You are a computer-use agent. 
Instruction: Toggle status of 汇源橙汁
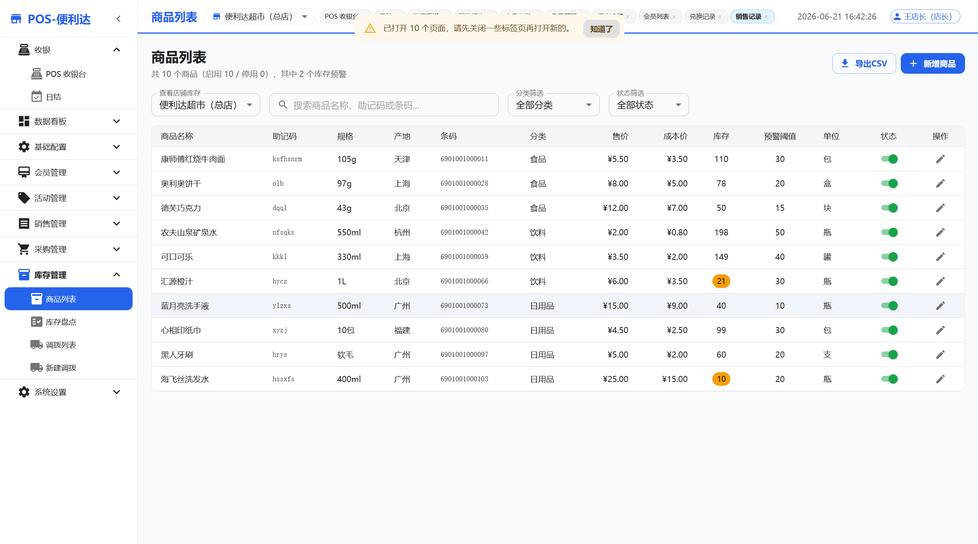click(x=889, y=281)
